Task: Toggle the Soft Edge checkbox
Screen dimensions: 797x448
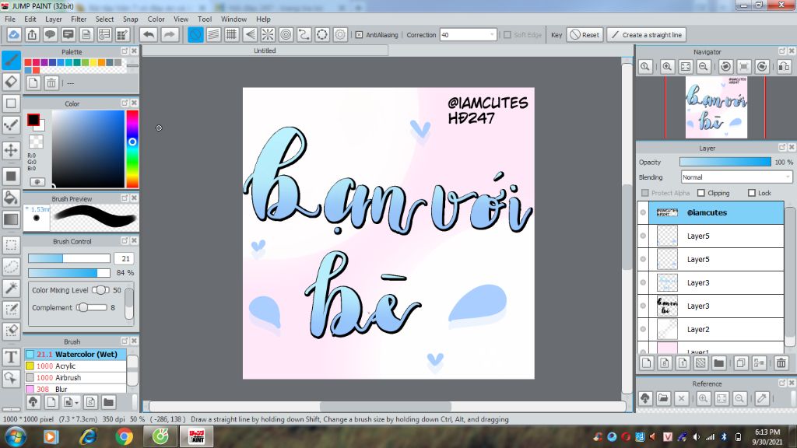Action: tap(507, 35)
